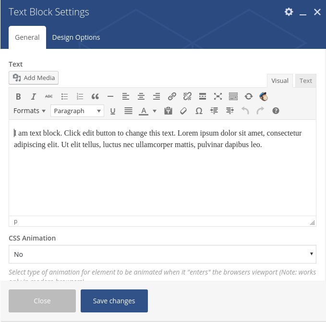Click the clear formatting eraser icon

pos(183,111)
